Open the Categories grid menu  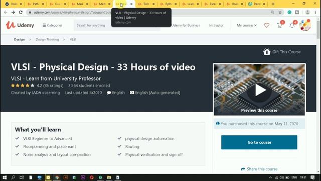(x=52, y=25)
